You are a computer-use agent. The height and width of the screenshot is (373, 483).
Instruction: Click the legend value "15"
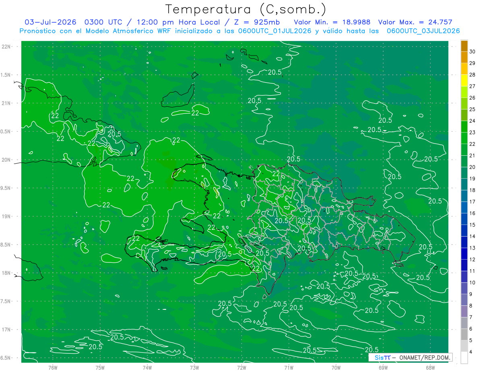click(473, 225)
